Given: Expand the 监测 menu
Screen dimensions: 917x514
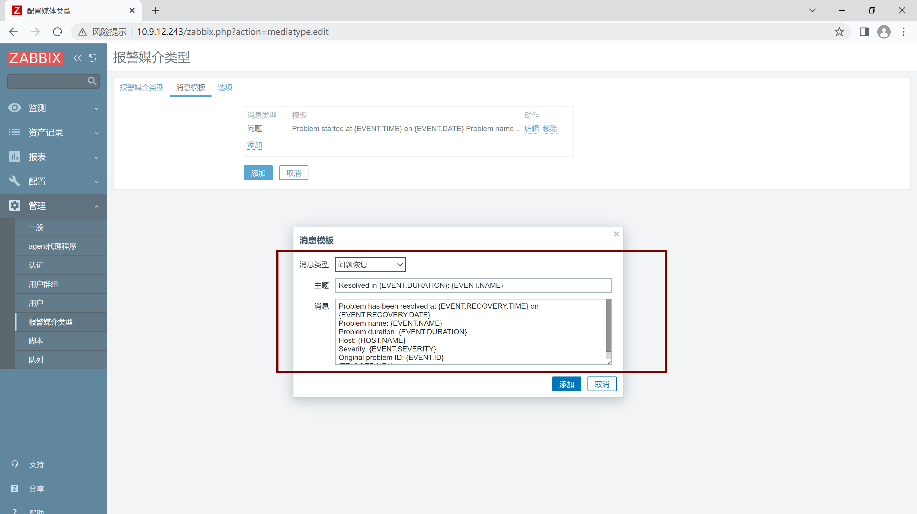Looking at the screenshot, I should click(x=97, y=108).
